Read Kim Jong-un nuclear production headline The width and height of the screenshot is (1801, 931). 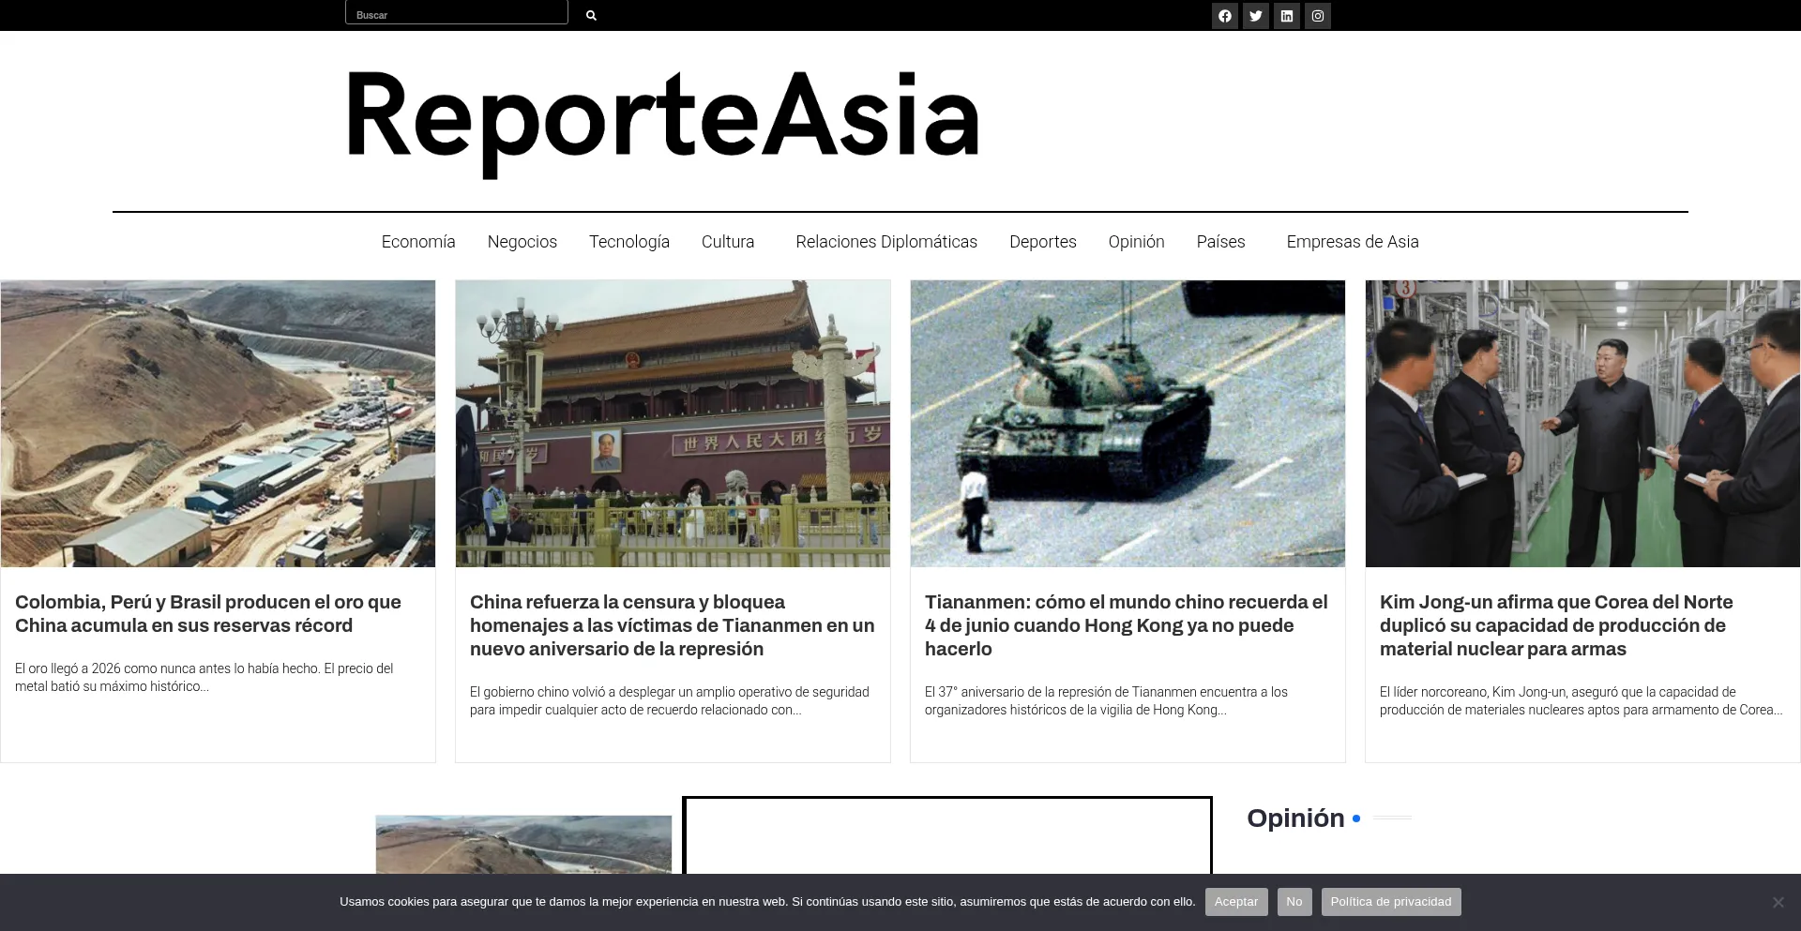point(1556,625)
